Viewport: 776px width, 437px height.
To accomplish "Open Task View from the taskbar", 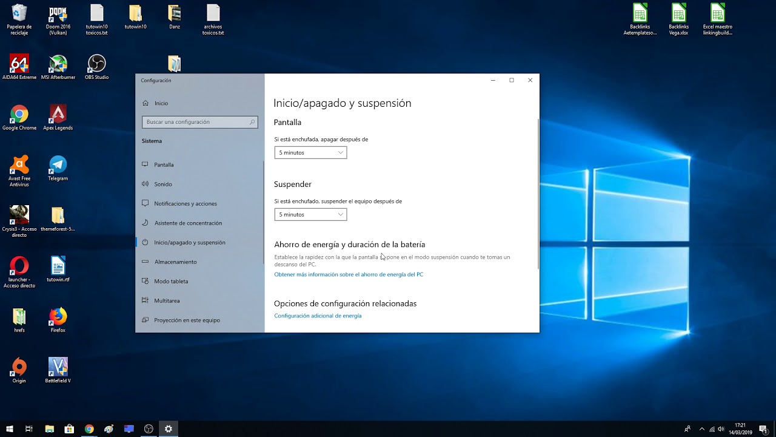I will (29, 429).
